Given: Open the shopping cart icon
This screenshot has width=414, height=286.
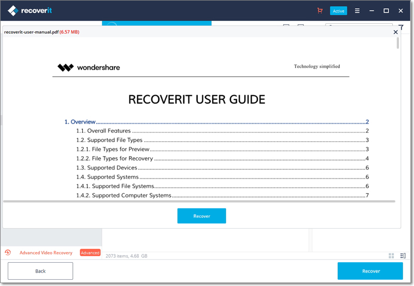Looking at the screenshot, I should pyautogui.click(x=320, y=10).
